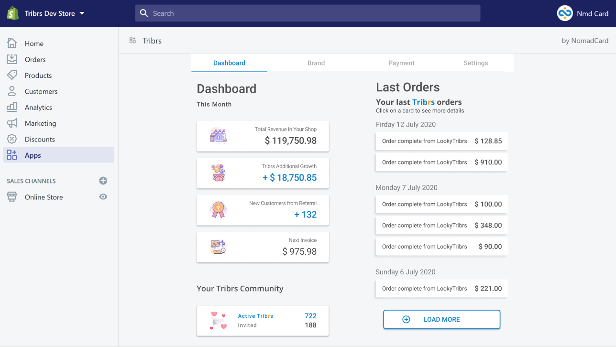This screenshot has height=347, width=616.
Task: Click the Invited 188 count
Action: pyautogui.click(x=310, y=325)
